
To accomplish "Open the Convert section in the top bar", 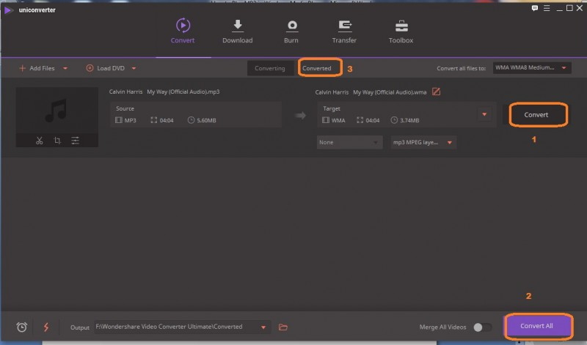I will [x=183, y=31].
